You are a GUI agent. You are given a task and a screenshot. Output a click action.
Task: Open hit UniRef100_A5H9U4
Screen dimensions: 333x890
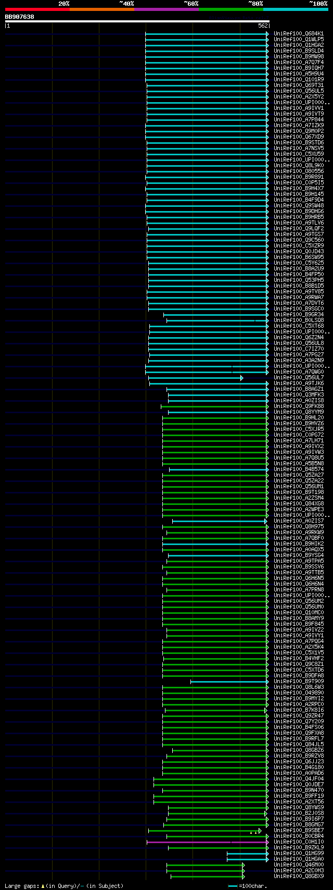point(299,74)
